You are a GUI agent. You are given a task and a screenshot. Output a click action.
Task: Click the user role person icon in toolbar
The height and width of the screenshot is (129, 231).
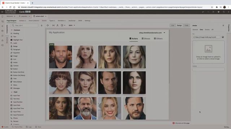58,25
